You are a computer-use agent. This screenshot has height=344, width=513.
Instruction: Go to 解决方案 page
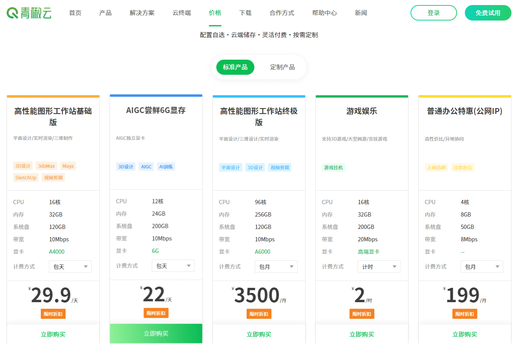point(142,13)
